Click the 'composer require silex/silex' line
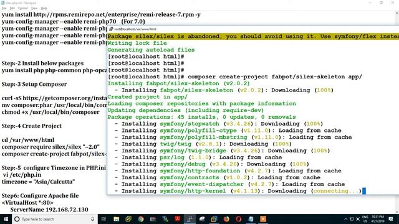Image resolution: width=399 pixels, height=224 pixels. 50,147
